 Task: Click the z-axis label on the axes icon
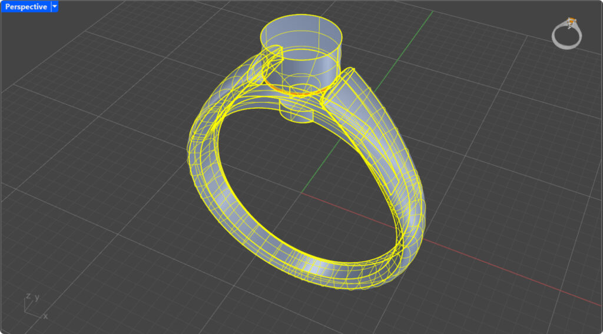(28, 296)
